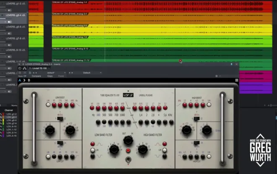Select the A preset state
277x174 pixels.
tap(20, 81)
